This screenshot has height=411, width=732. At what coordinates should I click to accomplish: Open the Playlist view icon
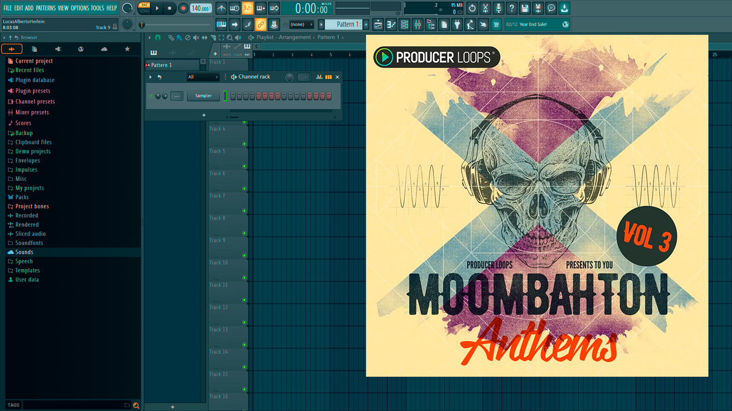click(378, 24)
